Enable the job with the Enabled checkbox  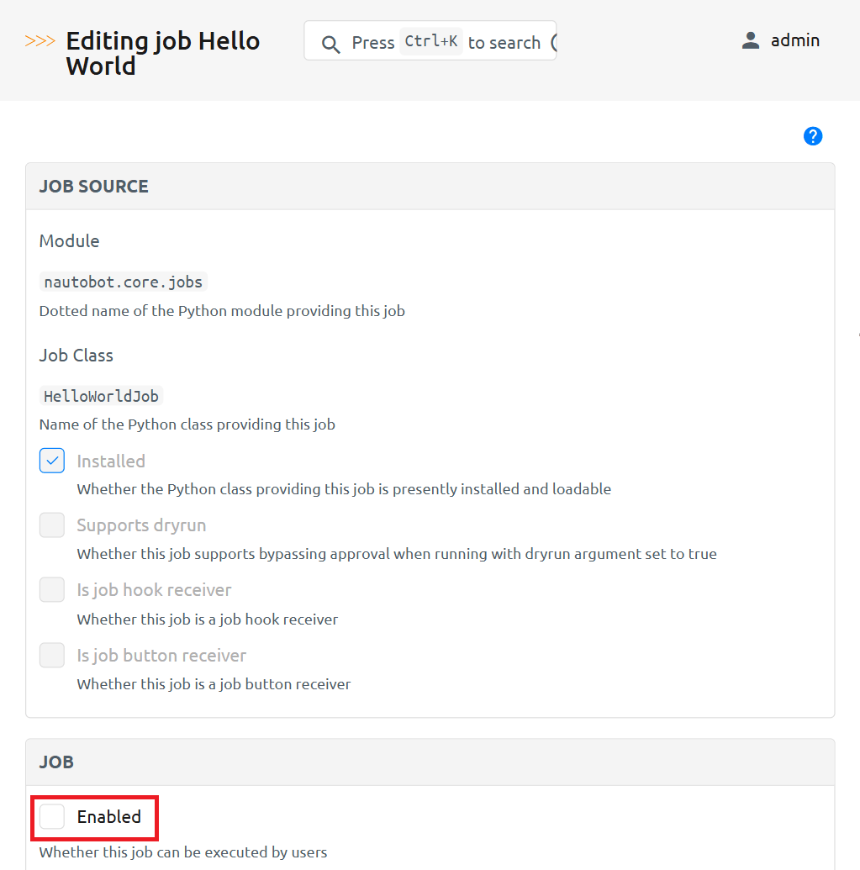[52, 816]
